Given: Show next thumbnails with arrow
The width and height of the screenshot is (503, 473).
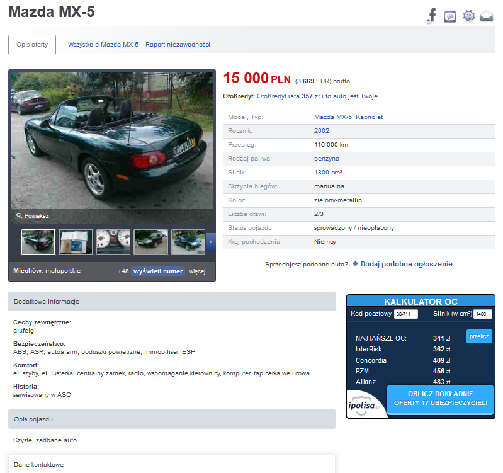Looking at the screenshot, I should (x=211, y=242).
